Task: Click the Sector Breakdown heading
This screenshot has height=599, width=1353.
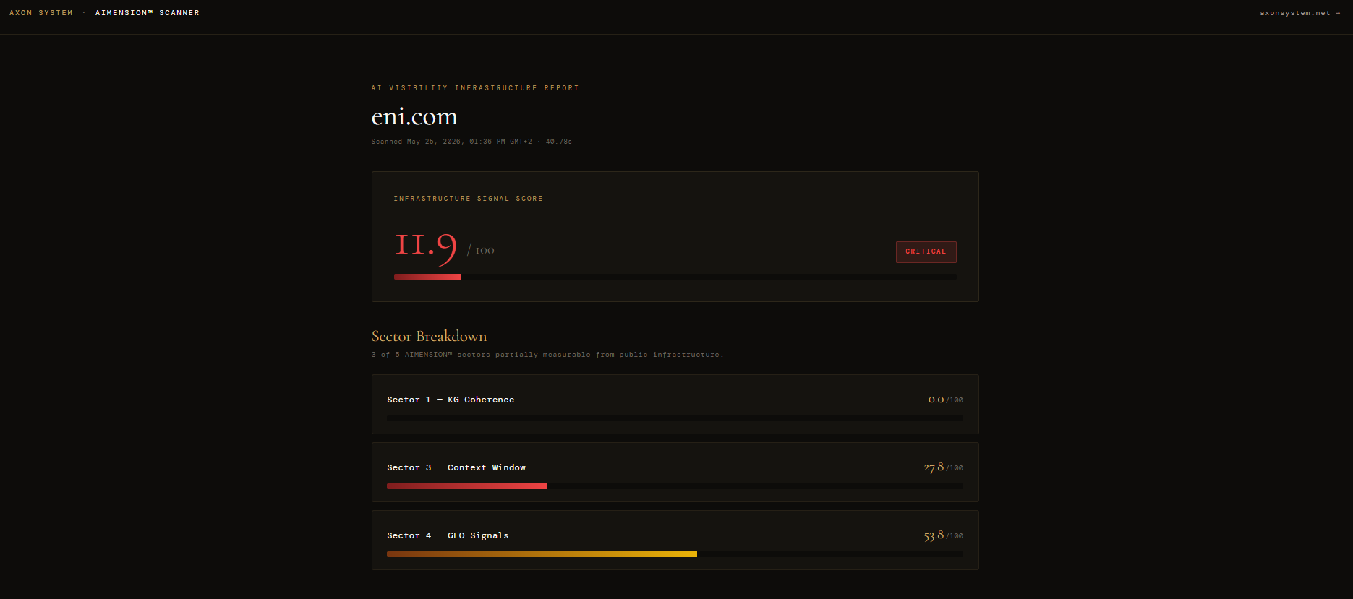Action: 429,336
